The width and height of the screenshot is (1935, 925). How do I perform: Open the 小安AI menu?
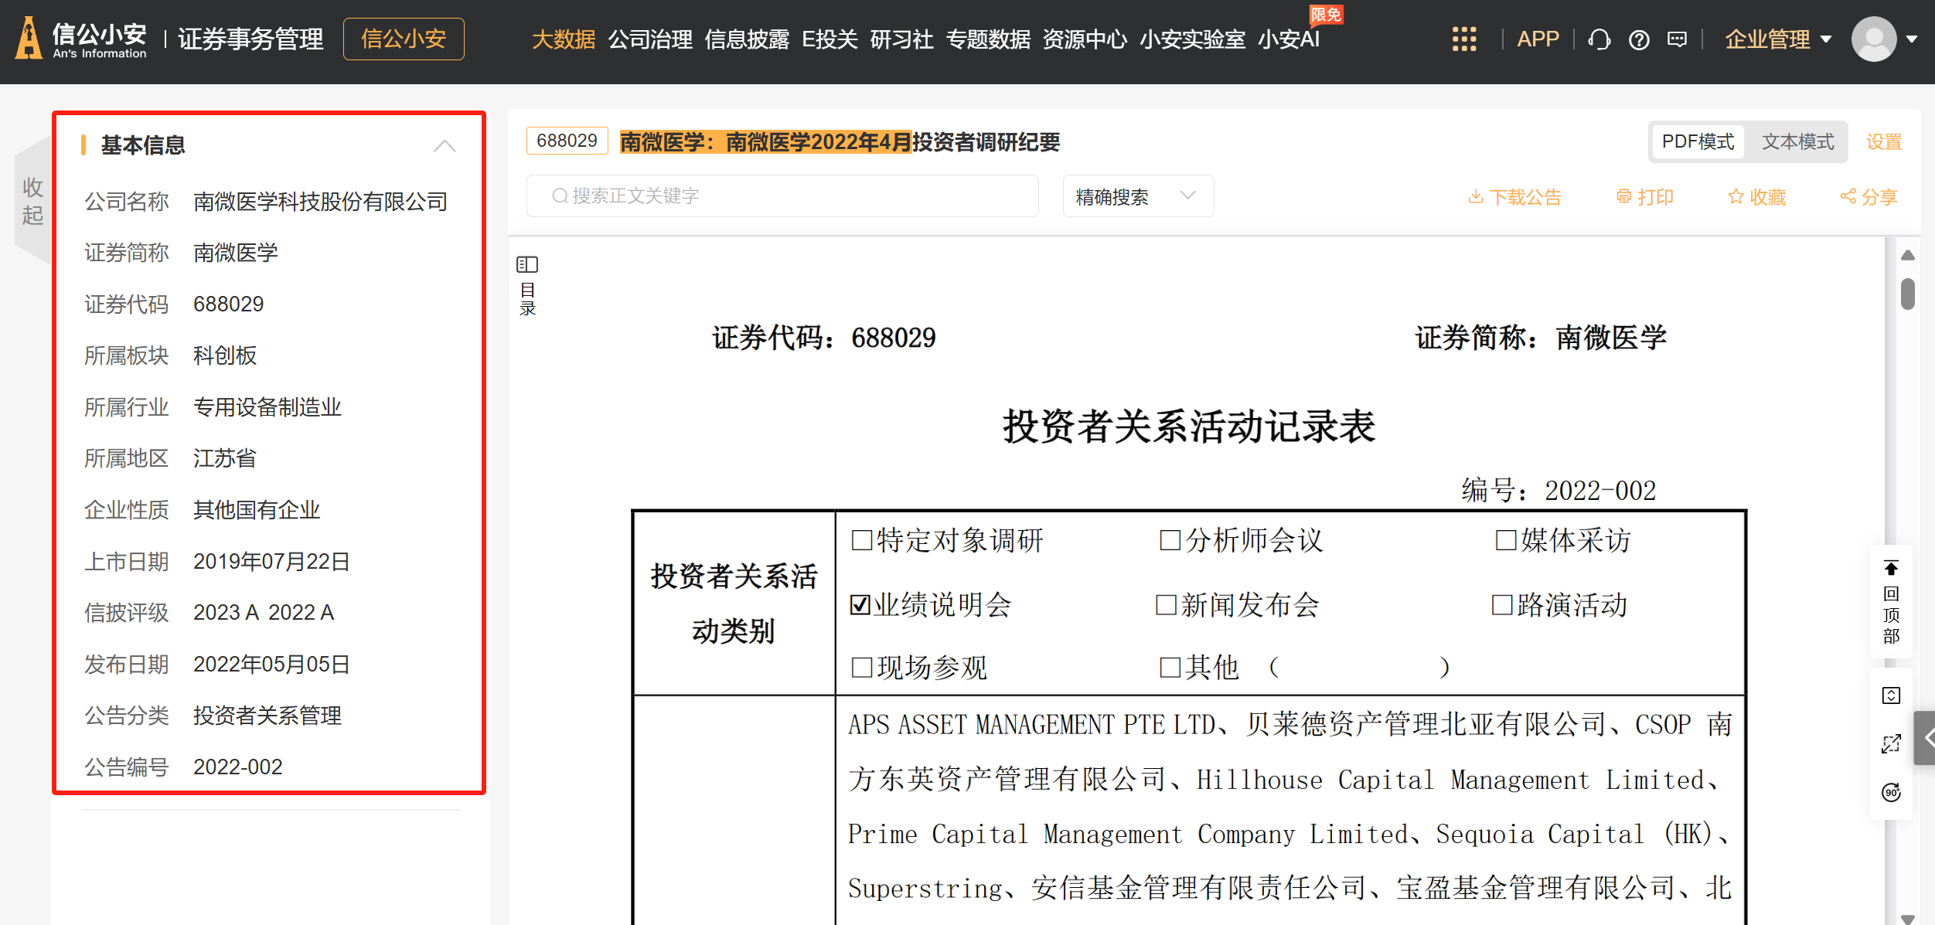tap(1289, 39)
